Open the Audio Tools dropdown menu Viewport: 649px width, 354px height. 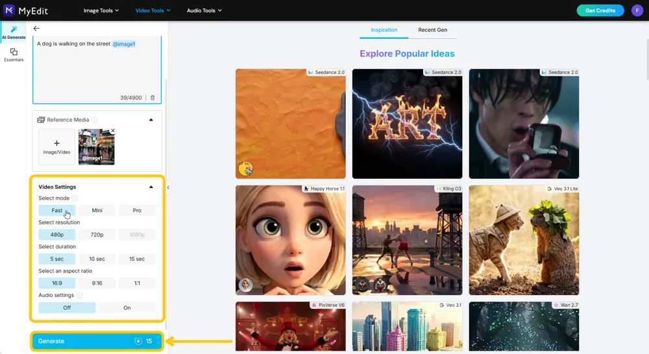204,10
